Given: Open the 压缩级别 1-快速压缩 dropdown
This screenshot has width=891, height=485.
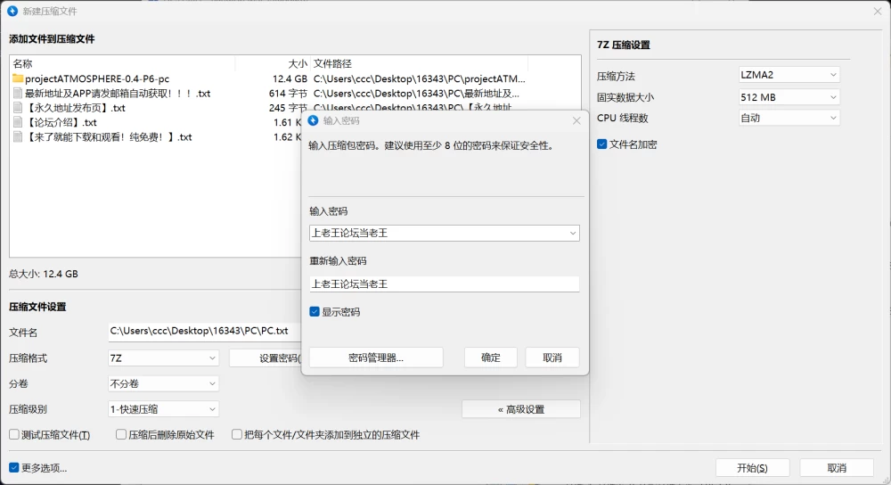Looking at the screenshot, I should [x=163, y=409].
